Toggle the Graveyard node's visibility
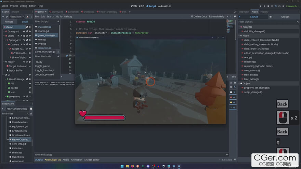This screenshot has width=301, height=169. (x=30, y=31)
